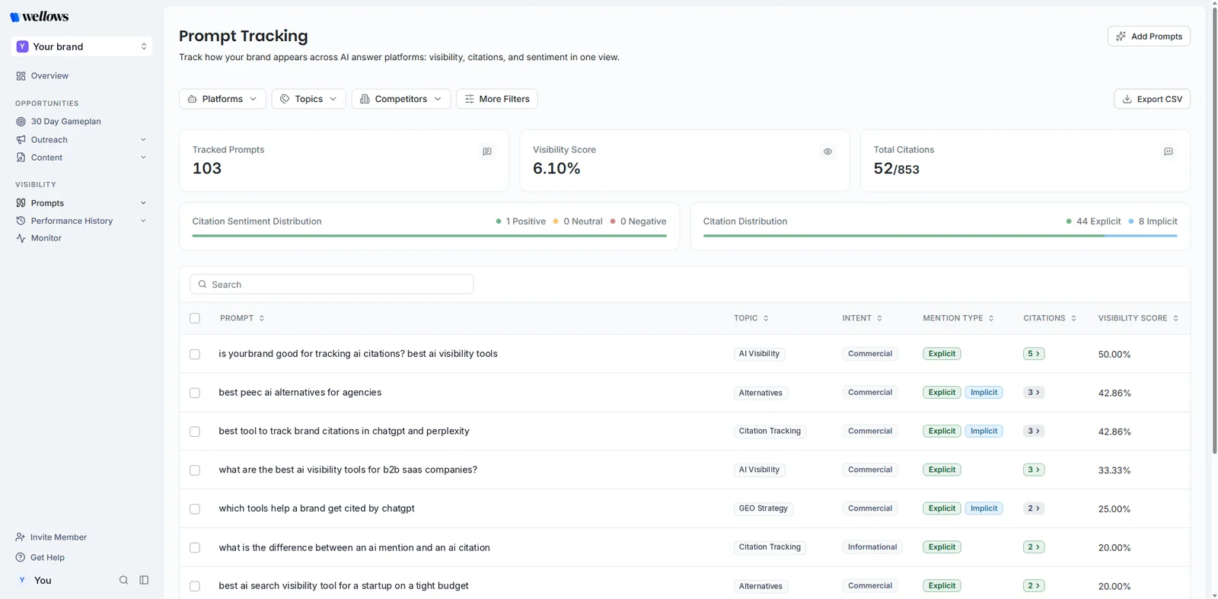Click the Citation Distribution explicit bar
The image size is (1218, 599).
904,236
